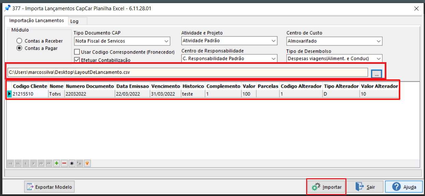Image resolution: width=425 pixels, height=196 pixels.
Task: Select emission date cell 22/03/2022
Action: [133, 94]
